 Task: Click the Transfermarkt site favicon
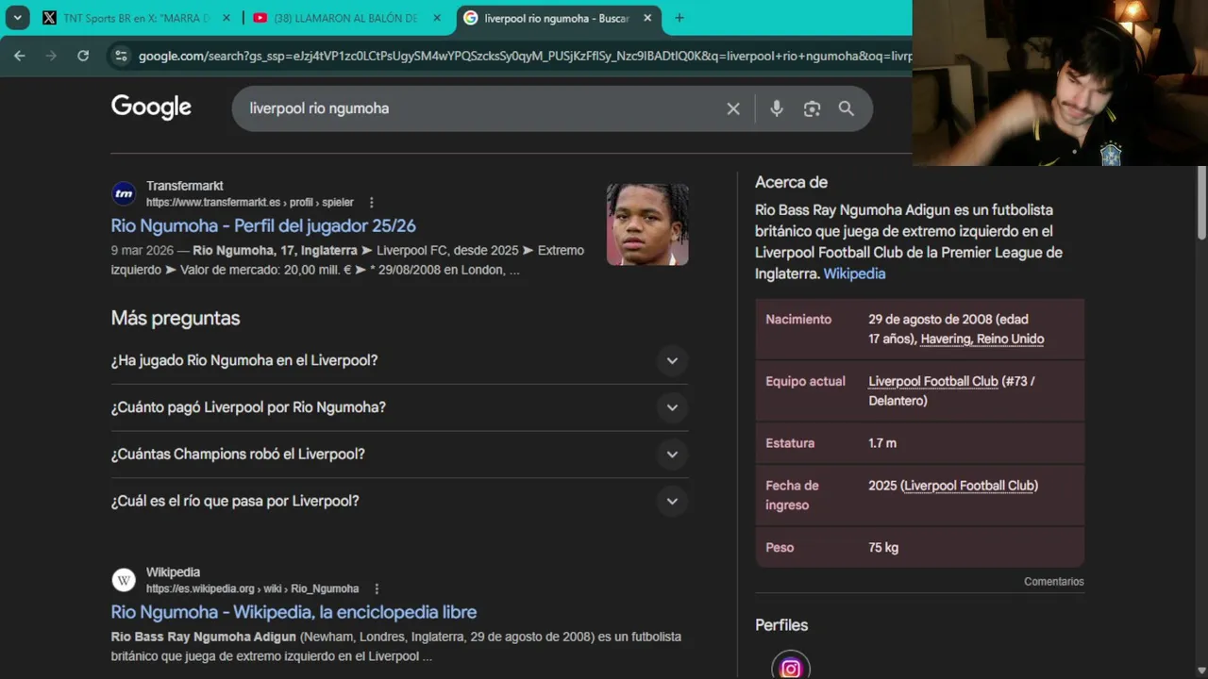[x=124, y=194]
